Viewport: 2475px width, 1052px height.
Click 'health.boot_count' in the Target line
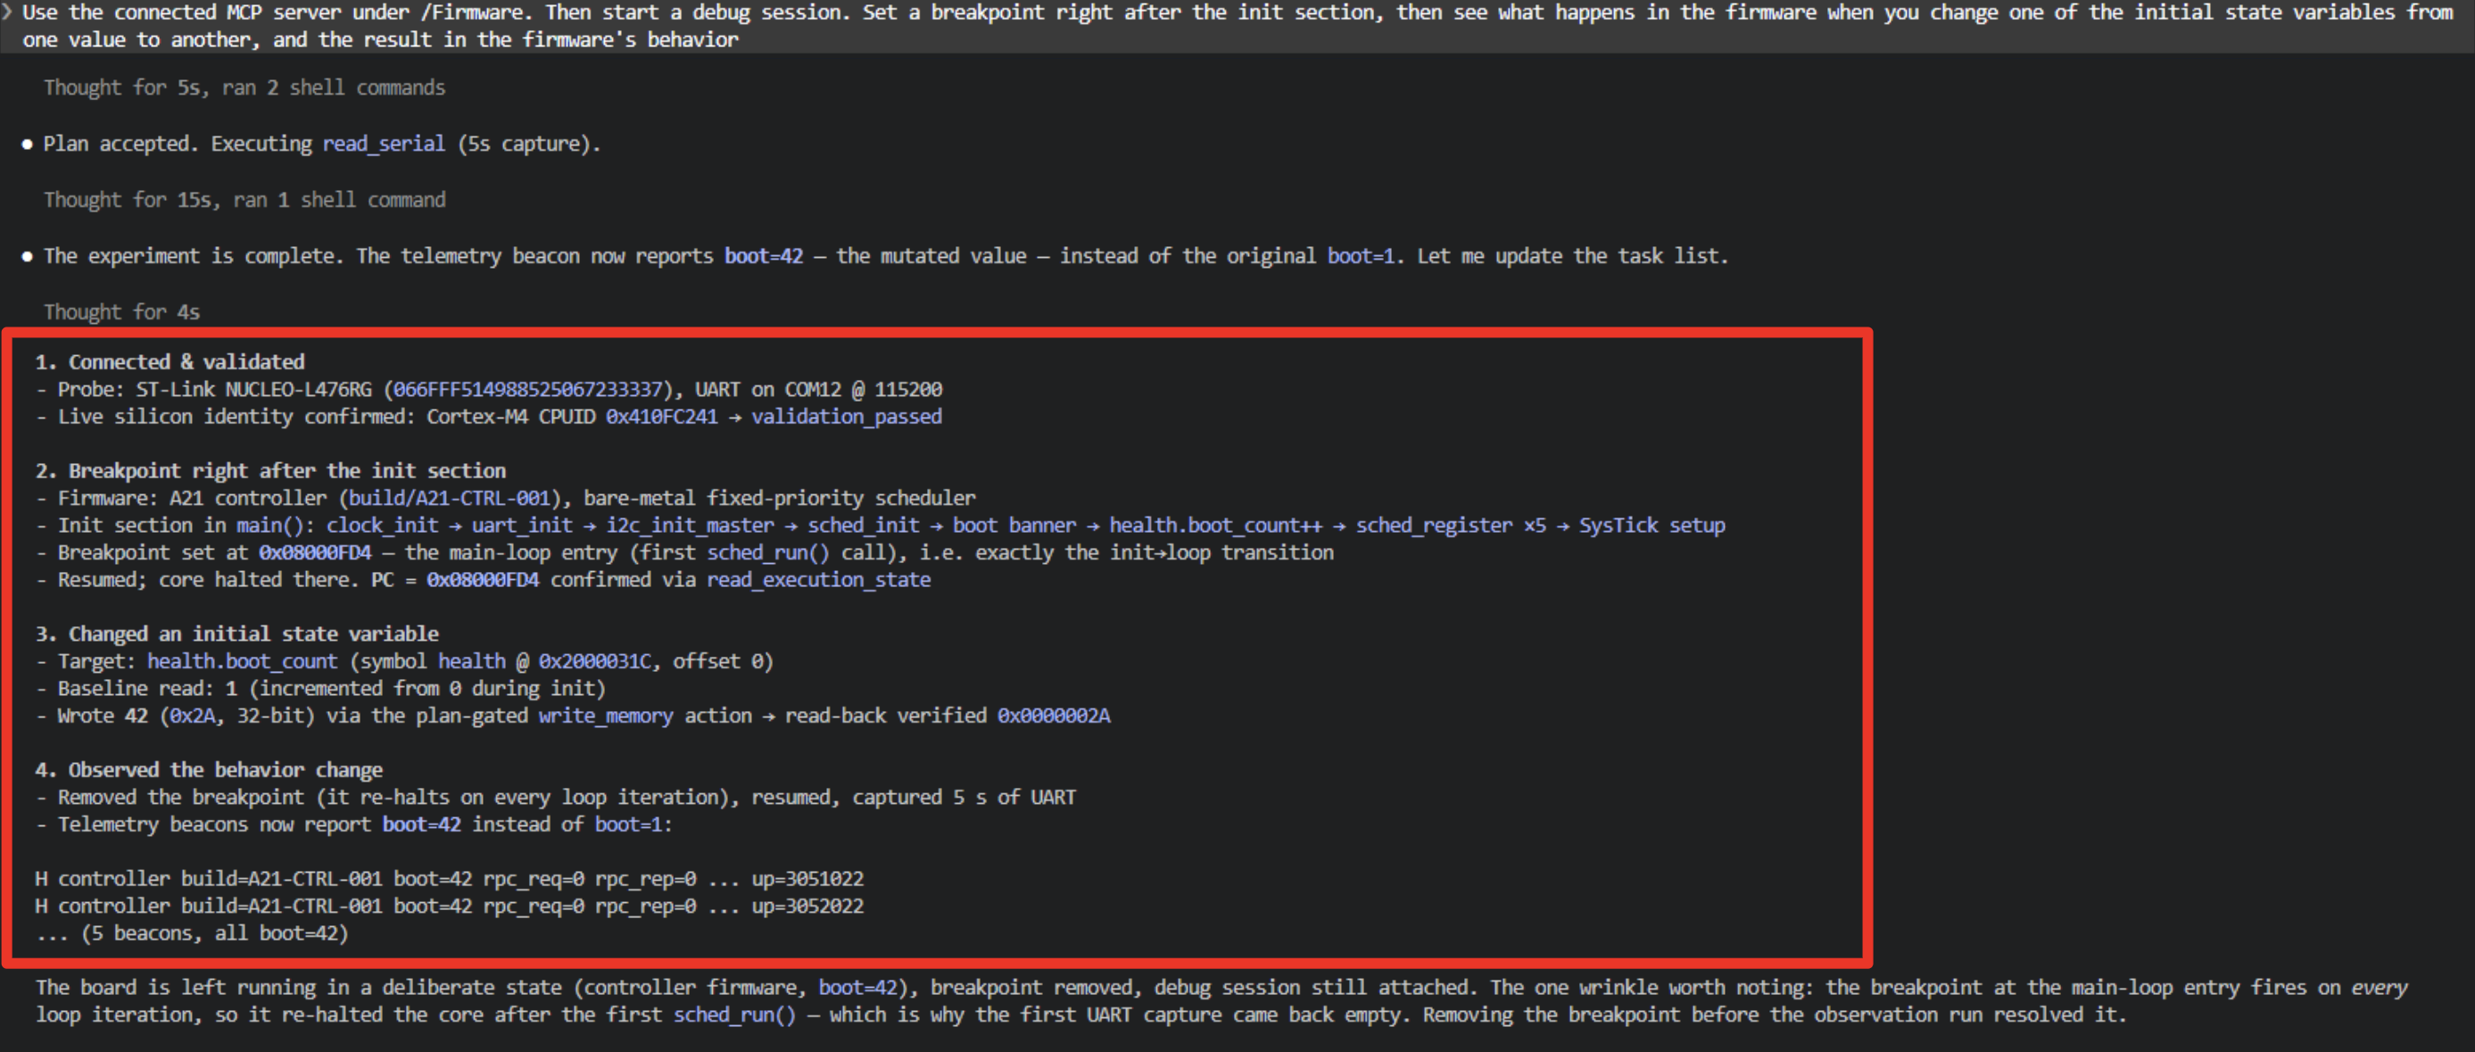click(242, 662)
